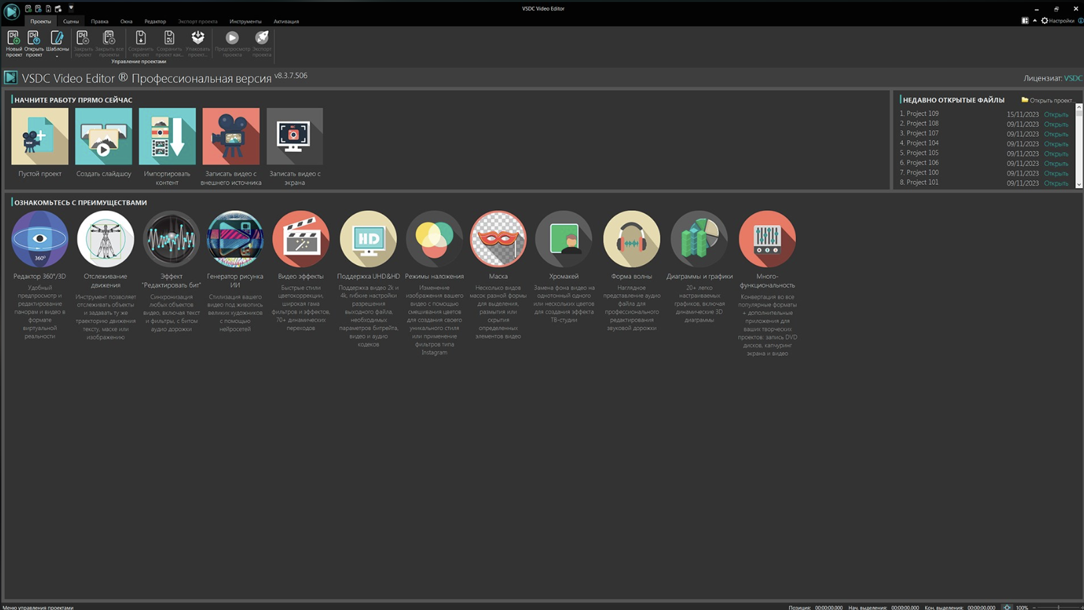Screen dimensions: 1084x610
Task: Click the 100% zoom value in status bar
Action: tap(1022, 607)
